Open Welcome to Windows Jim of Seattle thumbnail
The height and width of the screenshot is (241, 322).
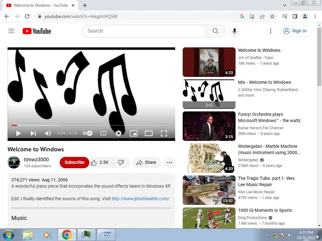tap(209, 62)
